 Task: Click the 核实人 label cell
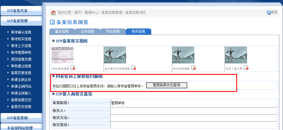click(x=81, y=111)
